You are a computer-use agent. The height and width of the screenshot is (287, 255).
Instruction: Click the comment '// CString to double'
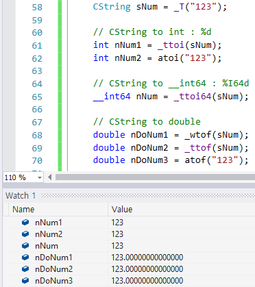tap(147, 122)
